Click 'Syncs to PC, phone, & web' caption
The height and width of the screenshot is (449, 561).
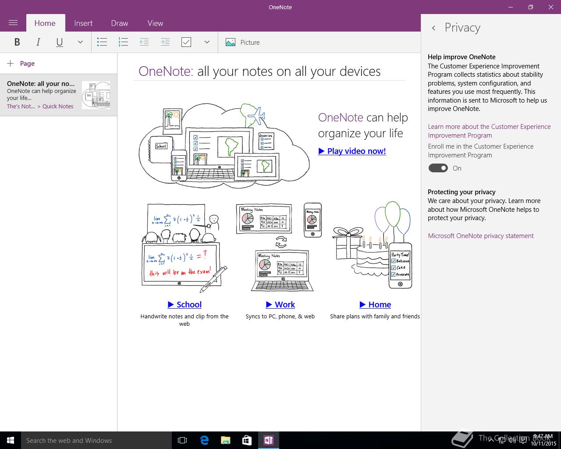click(280, 316)
